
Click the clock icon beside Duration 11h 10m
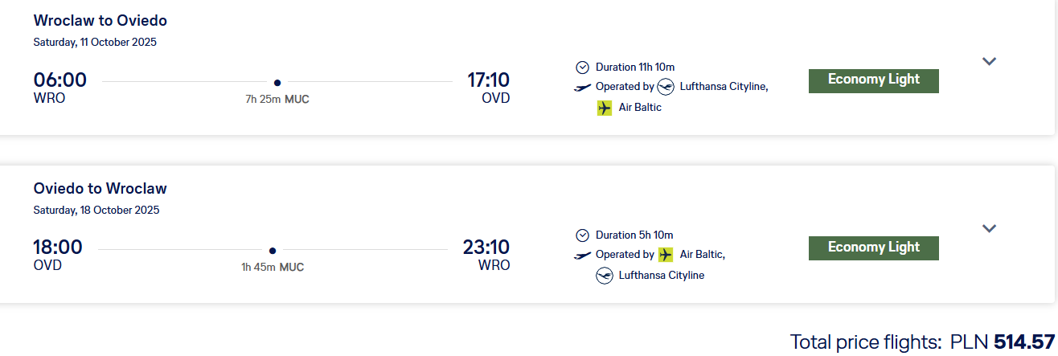pos(583,68)
